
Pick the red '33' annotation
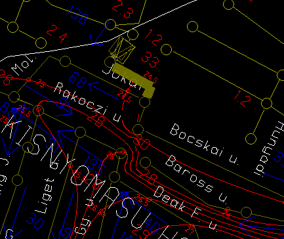(150, 60)
